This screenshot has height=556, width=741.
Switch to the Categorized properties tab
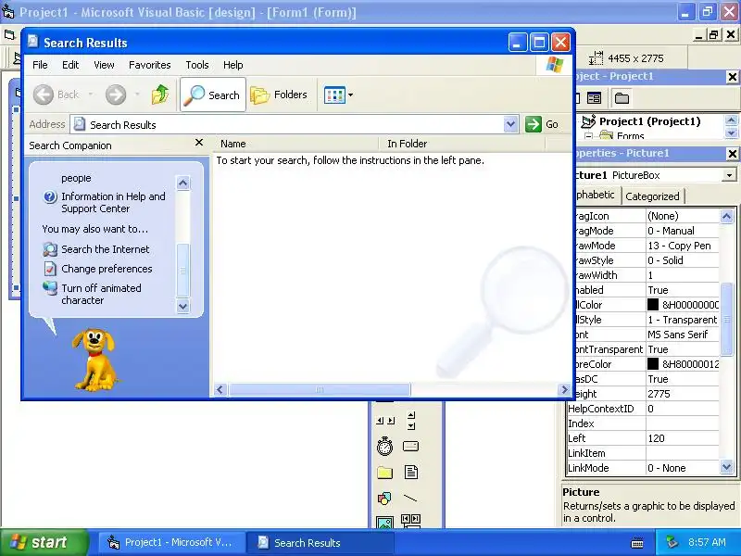[x=652, y=196]
